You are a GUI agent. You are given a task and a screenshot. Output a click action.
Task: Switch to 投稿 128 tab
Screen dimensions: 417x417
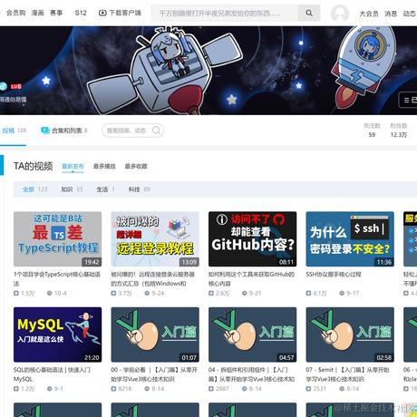[x=14, y=131]
